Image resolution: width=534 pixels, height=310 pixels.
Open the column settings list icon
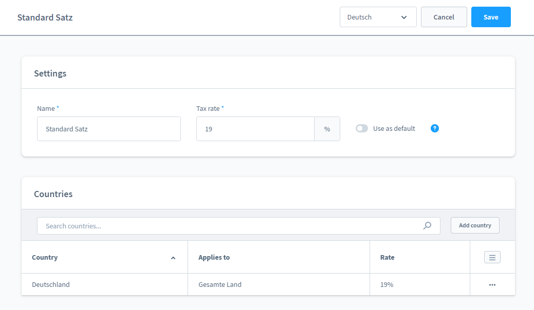[x=492, y=258]
